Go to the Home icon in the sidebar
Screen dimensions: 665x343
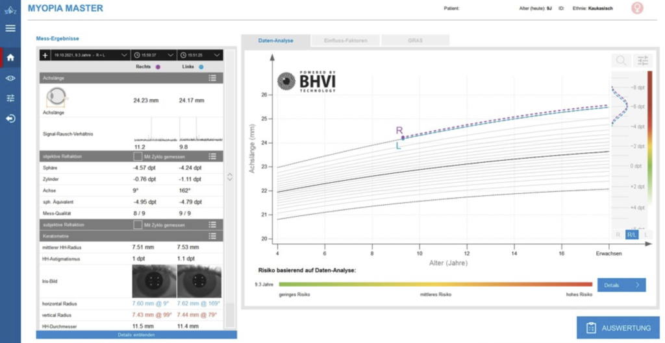click(10, 58)
